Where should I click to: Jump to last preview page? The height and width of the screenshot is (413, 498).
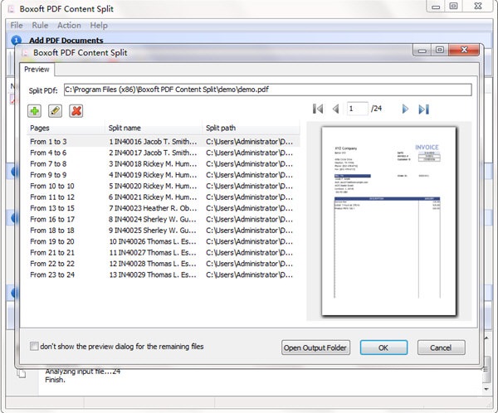coord(423,109)
